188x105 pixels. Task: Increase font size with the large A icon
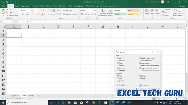point(41,10)
